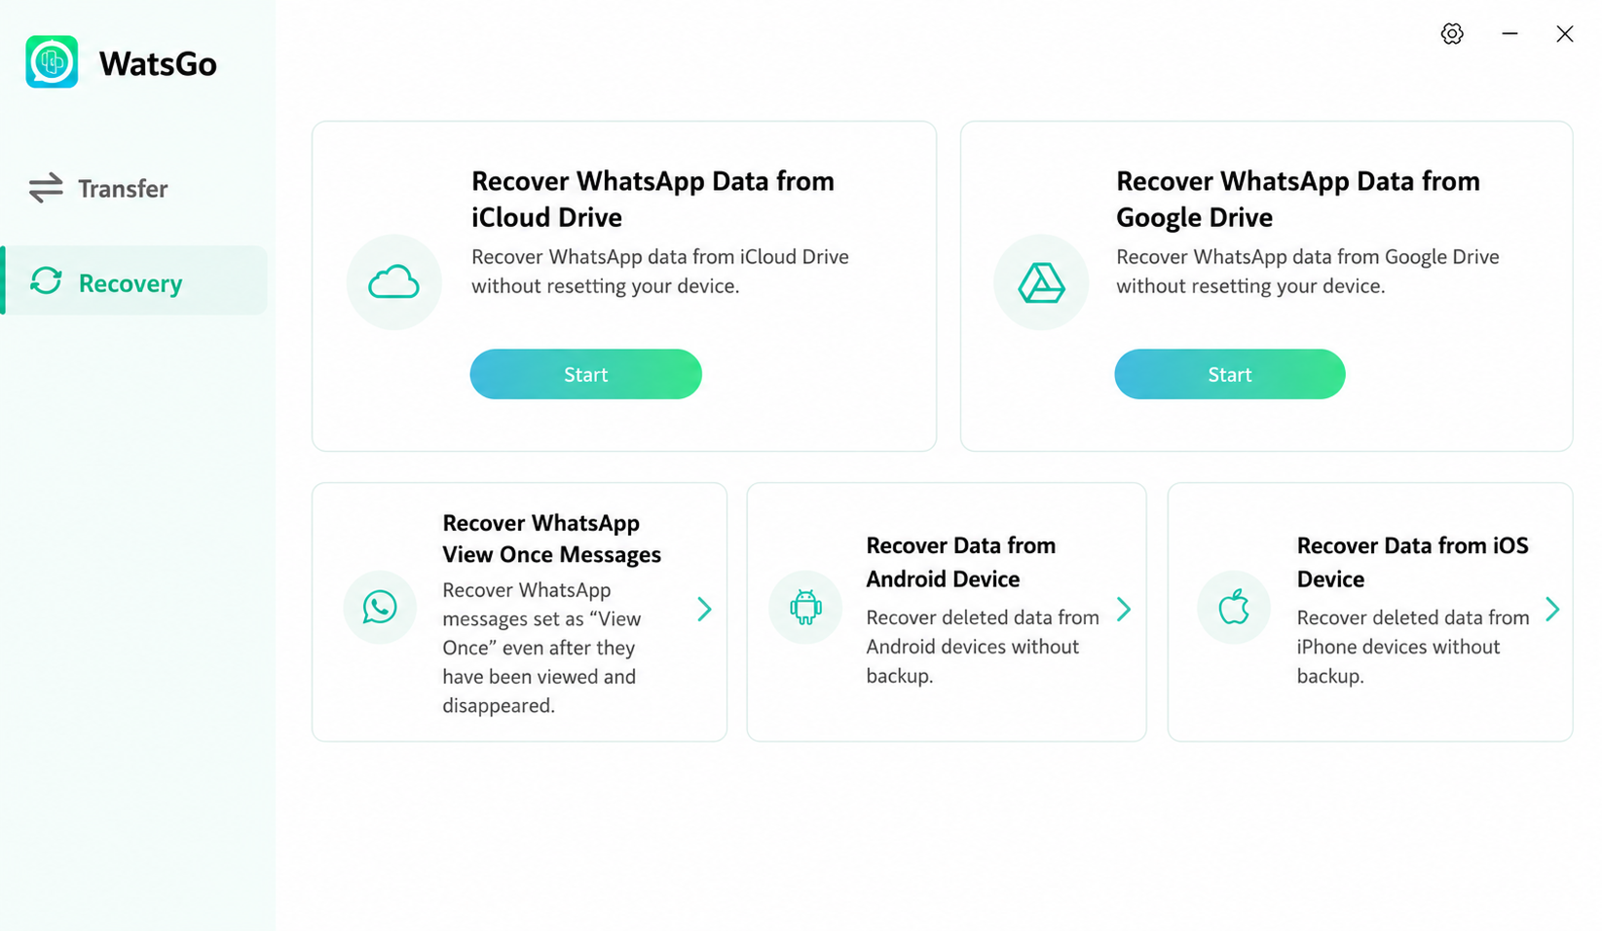The height and width of the screenshot is (931, 1602).
Task: Click 'Recover WhatsApp Data from iCloud Drive' heading
Action: pos(652,199)
